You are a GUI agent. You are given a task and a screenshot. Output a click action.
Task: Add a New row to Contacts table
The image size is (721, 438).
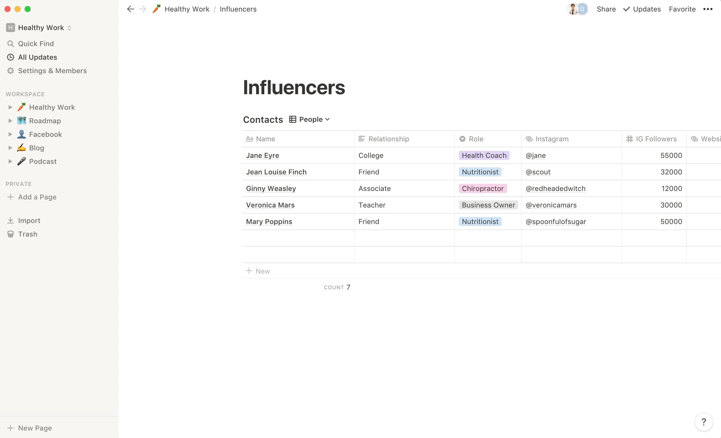click(x=258, y=271)
